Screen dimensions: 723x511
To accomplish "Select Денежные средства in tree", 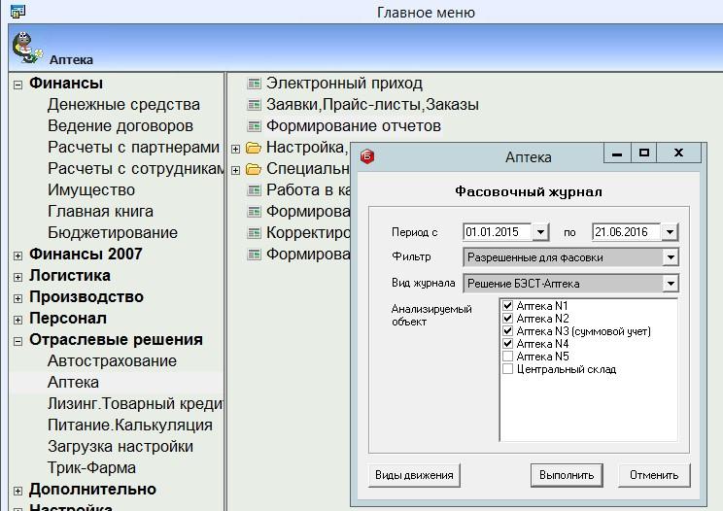I will tap(123, 105).
